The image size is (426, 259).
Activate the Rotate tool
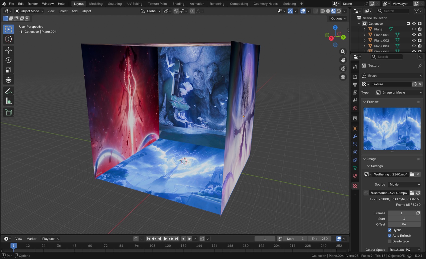(9, 60)
